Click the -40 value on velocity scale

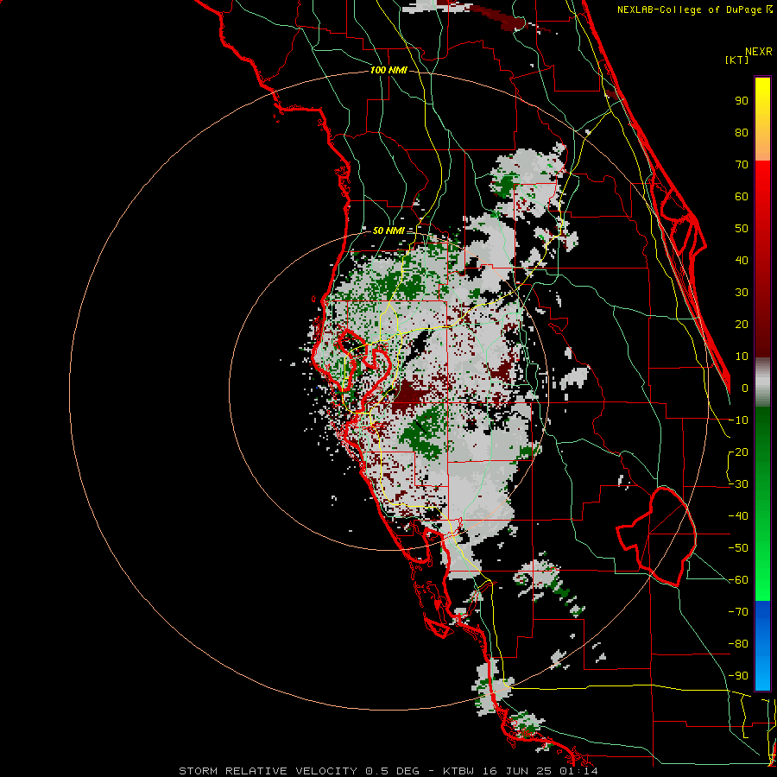pos(738,516)
